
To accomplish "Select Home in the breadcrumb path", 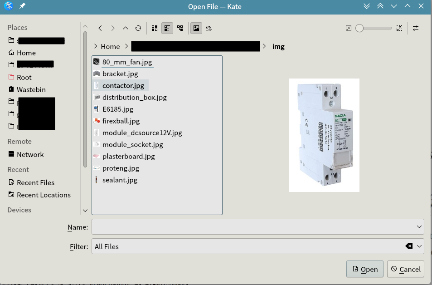I will point(110,46).
